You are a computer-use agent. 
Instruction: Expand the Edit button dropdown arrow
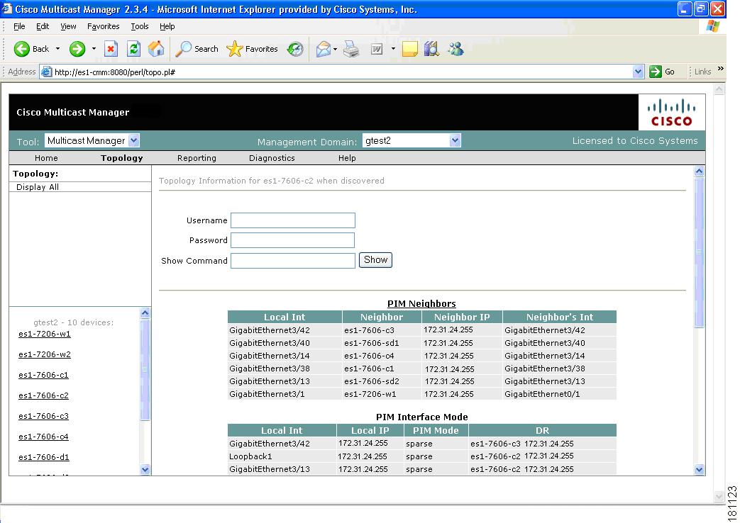coord(393,49)
